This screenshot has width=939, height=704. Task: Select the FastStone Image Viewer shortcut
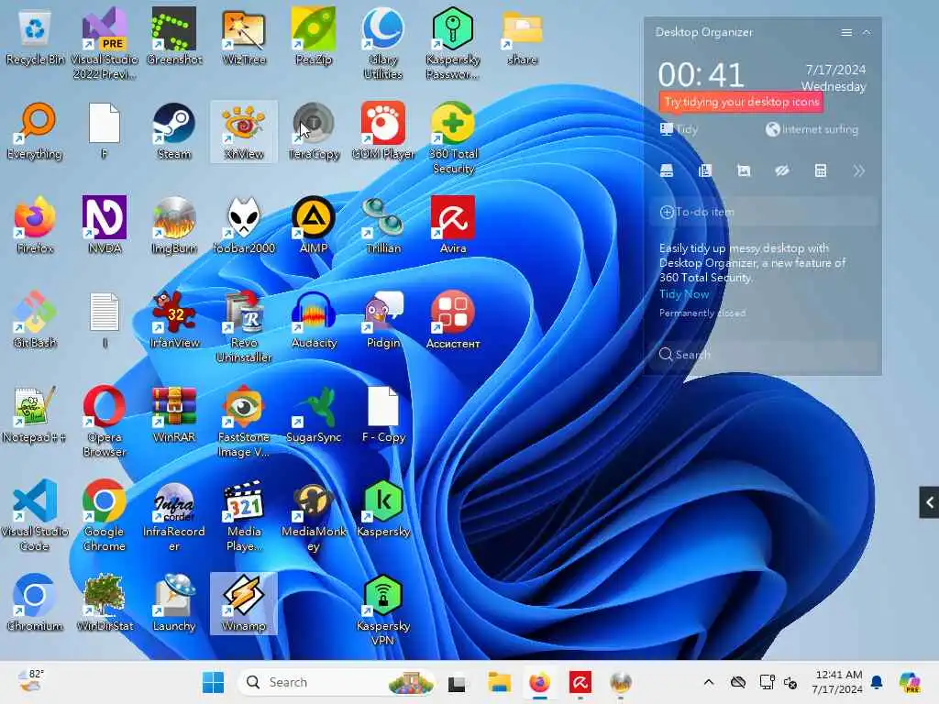coord(244,421)
